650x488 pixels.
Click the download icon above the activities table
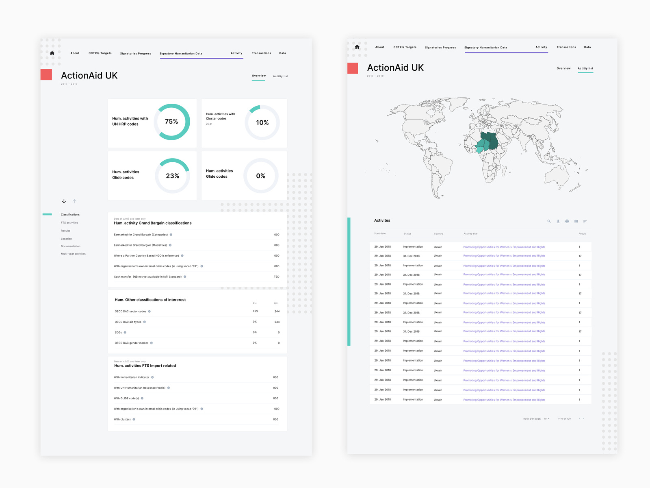[558, 222]
